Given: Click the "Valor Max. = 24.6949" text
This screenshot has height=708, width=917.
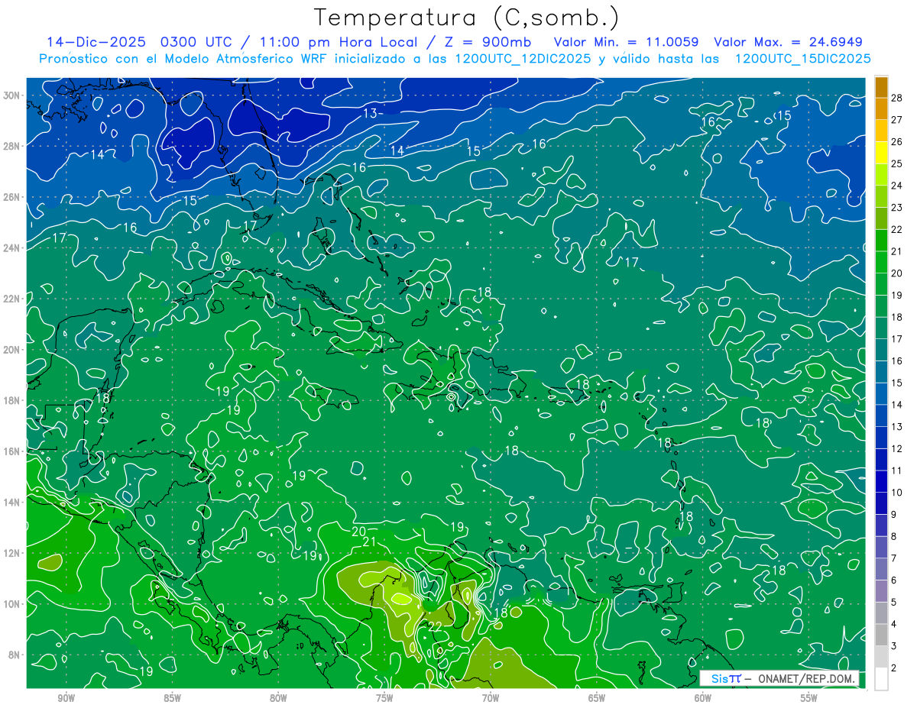Looking at the screenshot, I should click(788, 42).
